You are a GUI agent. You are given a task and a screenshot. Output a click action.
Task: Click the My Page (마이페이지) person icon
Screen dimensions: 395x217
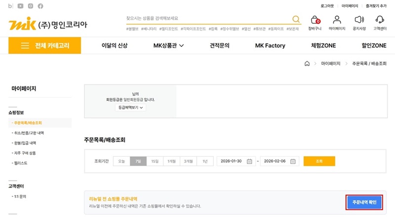[337, 20]
